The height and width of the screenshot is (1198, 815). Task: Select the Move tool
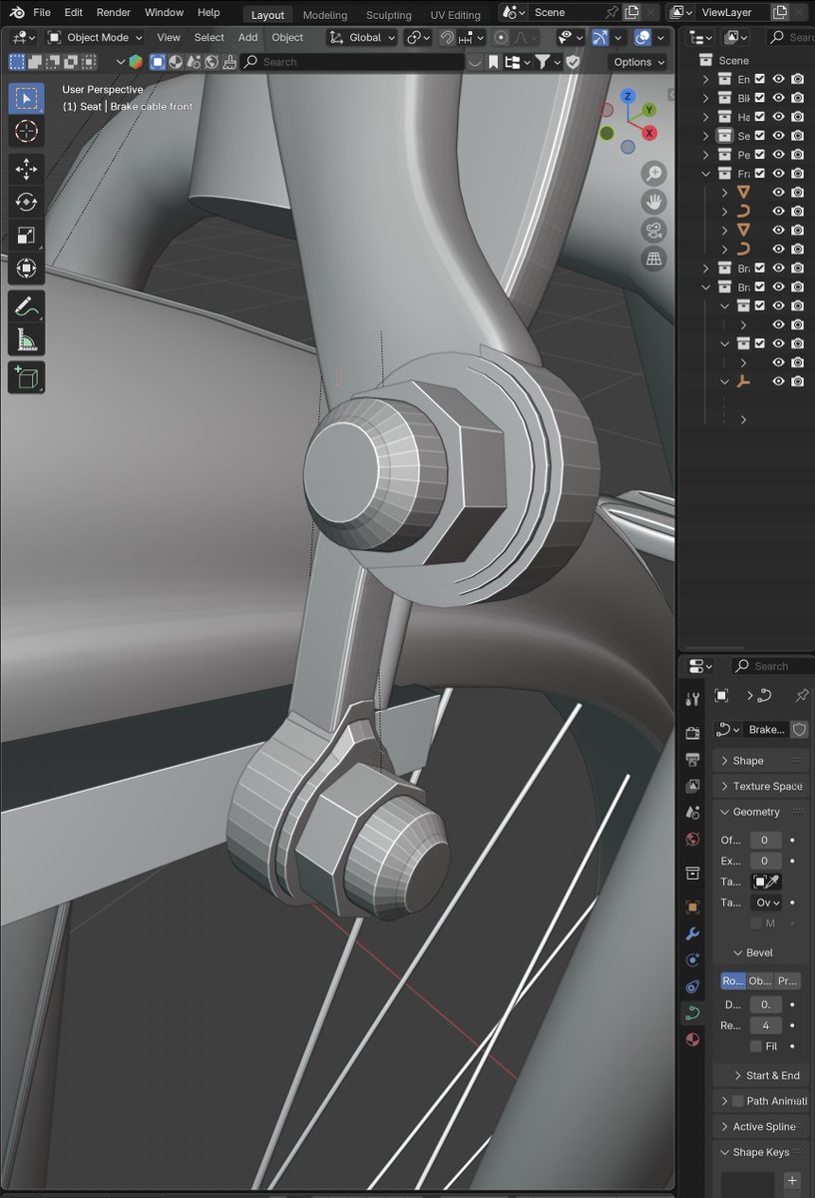pyautogui.click(x=27, y=170)
